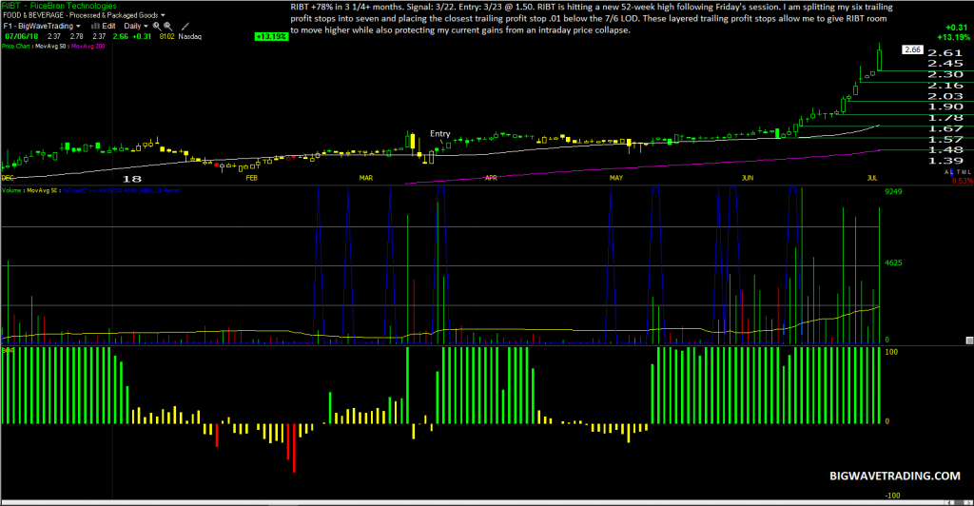Click the FEB month label on time axis
The height and width of the screenshot is (506, 974).
pyautogui.click(x=251, y=178)
